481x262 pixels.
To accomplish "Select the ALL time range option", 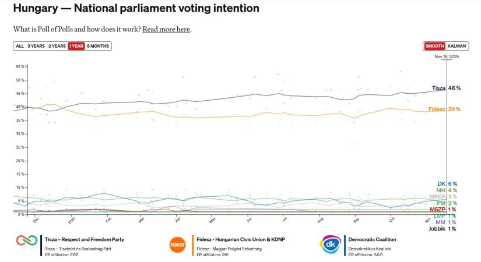I will pyautogui.click(x=20, y=46).
